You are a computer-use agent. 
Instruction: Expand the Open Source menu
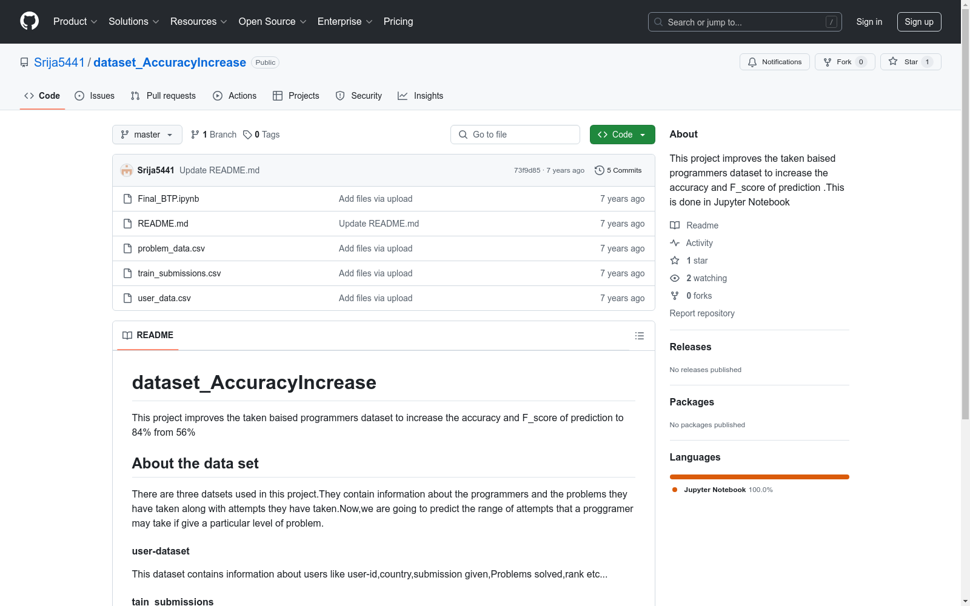(273, 22)
